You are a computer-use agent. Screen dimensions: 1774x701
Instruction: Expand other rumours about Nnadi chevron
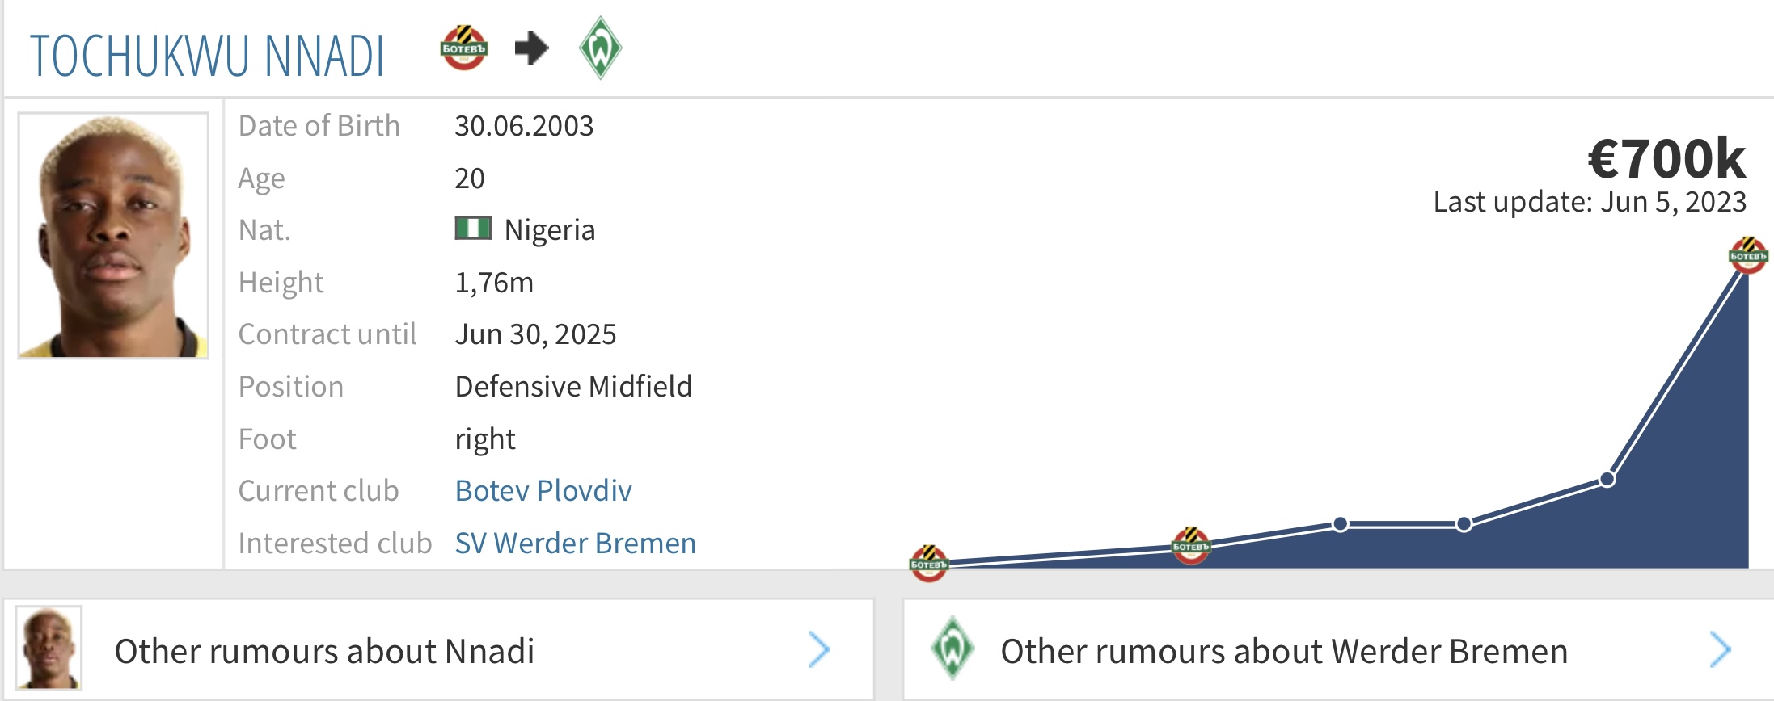(x=819, y=650)
